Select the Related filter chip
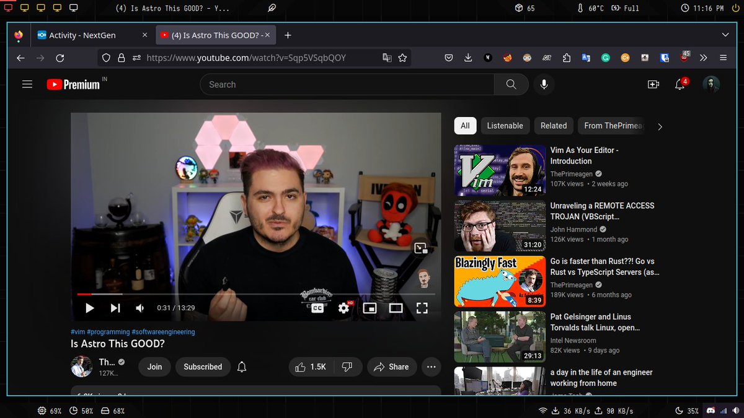 [553, 126]
